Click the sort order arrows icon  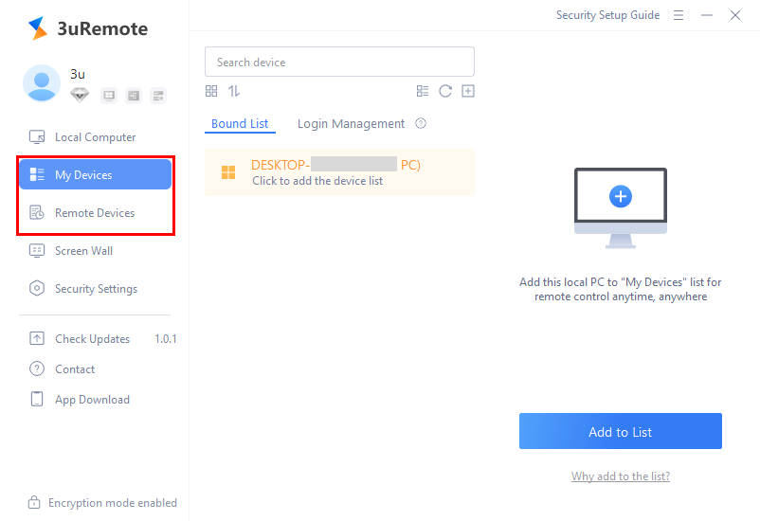(234, 91)
